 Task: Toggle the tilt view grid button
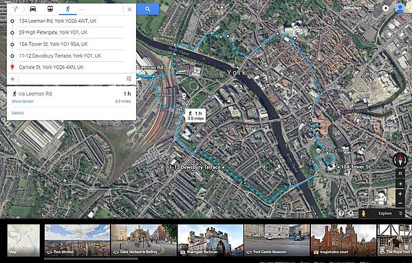pos(400,173)
